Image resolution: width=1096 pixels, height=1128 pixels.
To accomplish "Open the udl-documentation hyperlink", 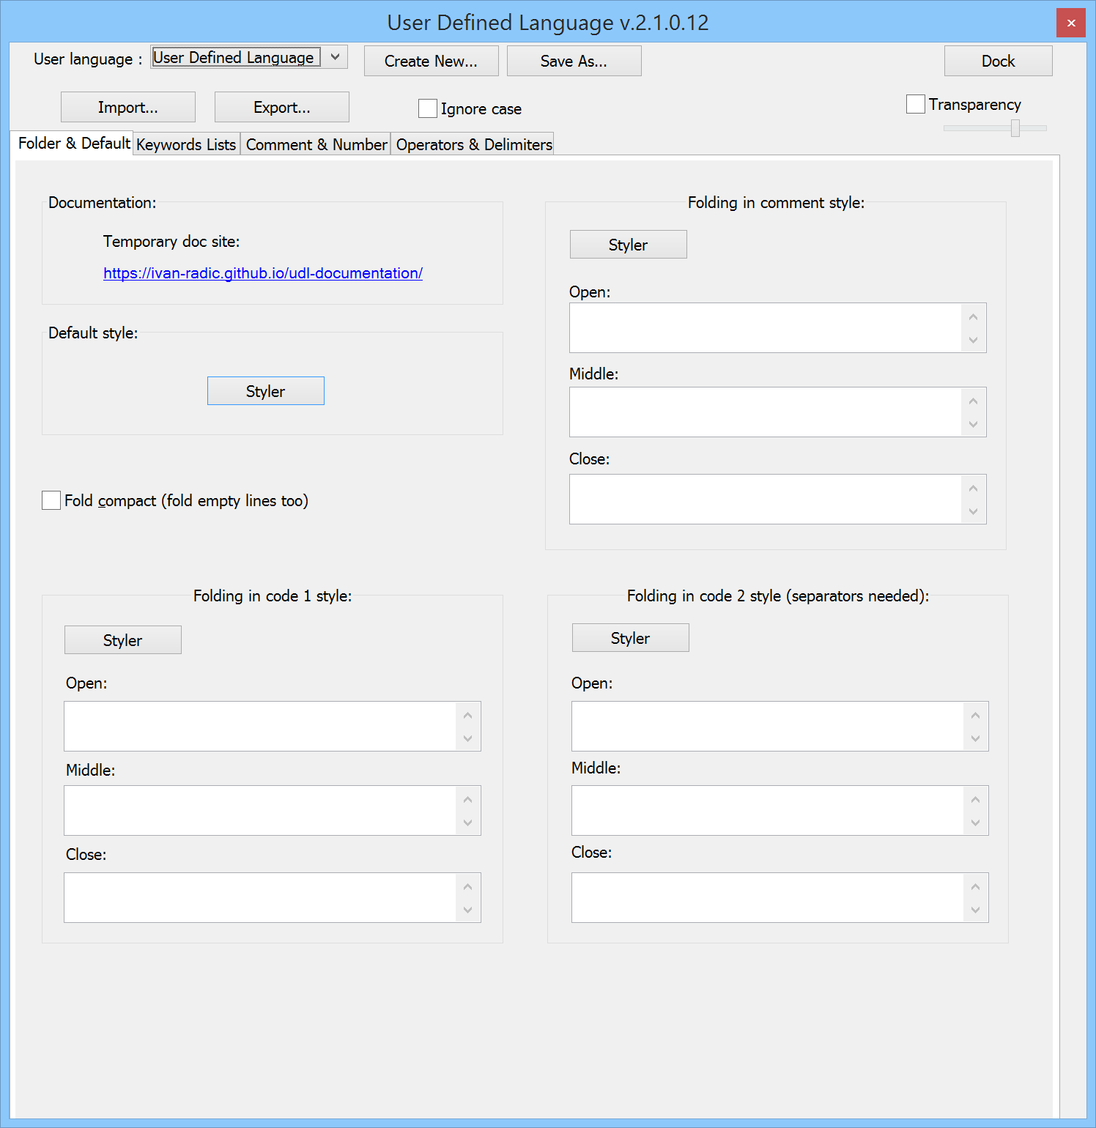I will pyautogui.click(x=262, y=272).
